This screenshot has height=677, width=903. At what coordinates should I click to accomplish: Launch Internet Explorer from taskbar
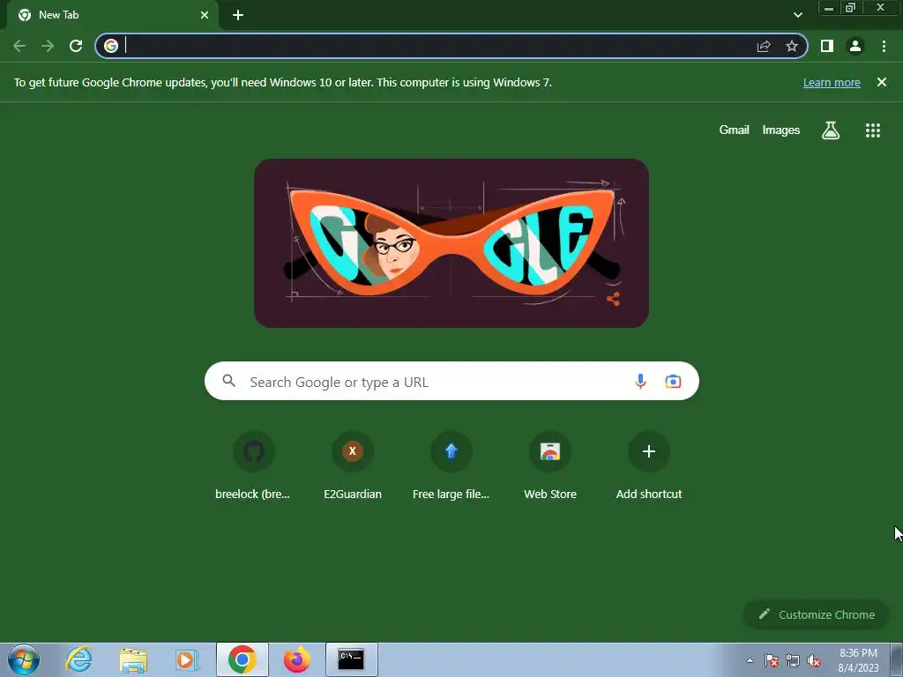coord(78,659)
